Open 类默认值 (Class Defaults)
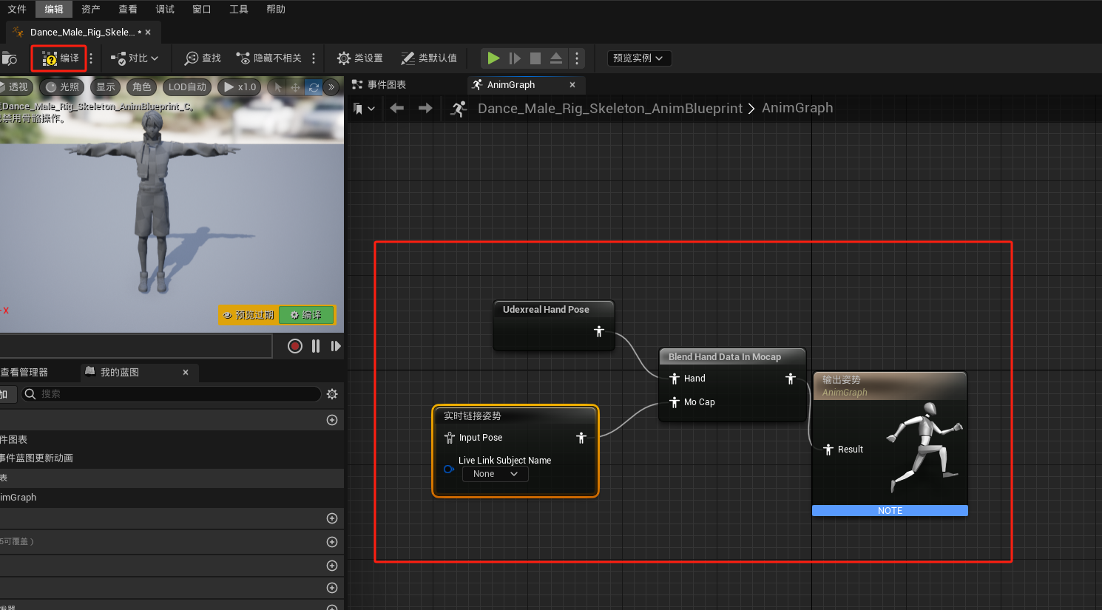The height and width of the screenshot is (610, 1102). (429, 58)
